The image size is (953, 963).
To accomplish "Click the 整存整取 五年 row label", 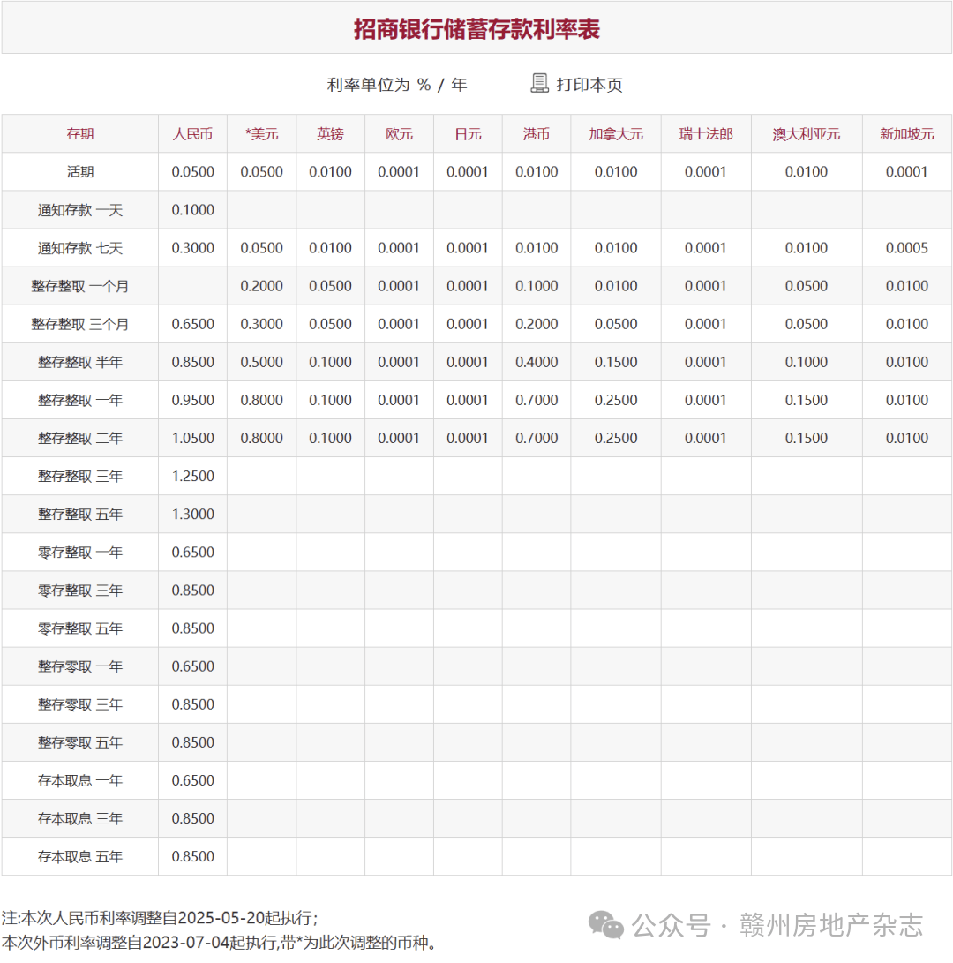I will click(79, 515).
